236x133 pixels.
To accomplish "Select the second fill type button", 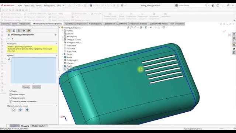I will click(20, 110).
